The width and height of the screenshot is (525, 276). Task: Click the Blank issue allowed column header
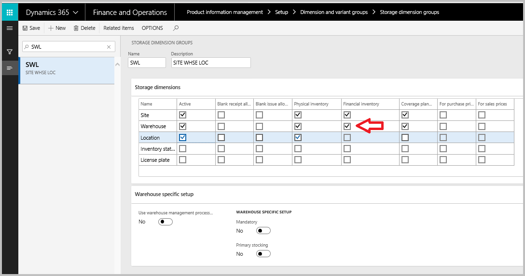tap(273, 104)
